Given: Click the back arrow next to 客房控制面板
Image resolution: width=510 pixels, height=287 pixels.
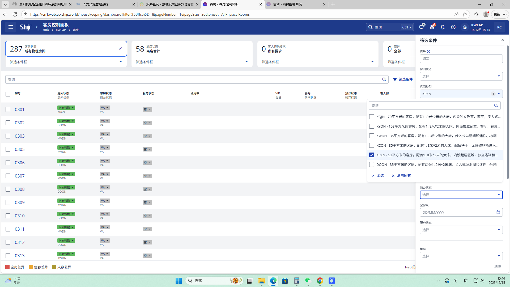Looking at the screenshot, I should (37, 27).
